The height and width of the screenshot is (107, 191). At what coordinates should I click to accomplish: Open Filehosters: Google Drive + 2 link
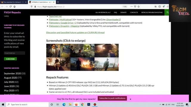point(63,23)
